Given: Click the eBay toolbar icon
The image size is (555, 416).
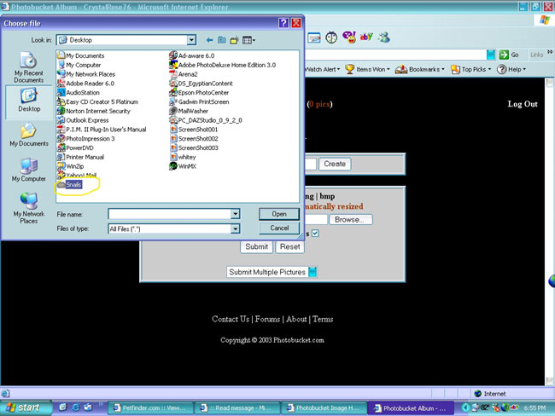Looking at the screenshot, I should pos(366,38).
